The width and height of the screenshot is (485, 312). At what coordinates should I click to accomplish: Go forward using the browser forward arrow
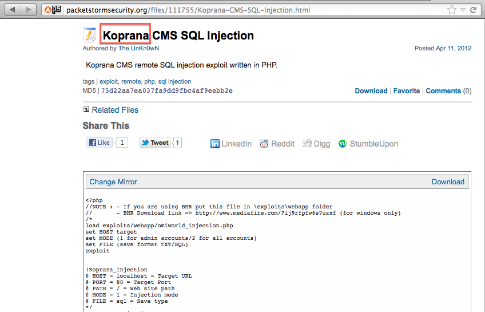[x=29, y=10]
